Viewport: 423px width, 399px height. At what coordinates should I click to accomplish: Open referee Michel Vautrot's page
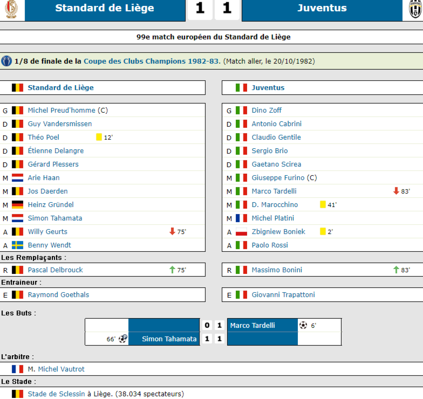pyautogui.click(x=61, y=369)
